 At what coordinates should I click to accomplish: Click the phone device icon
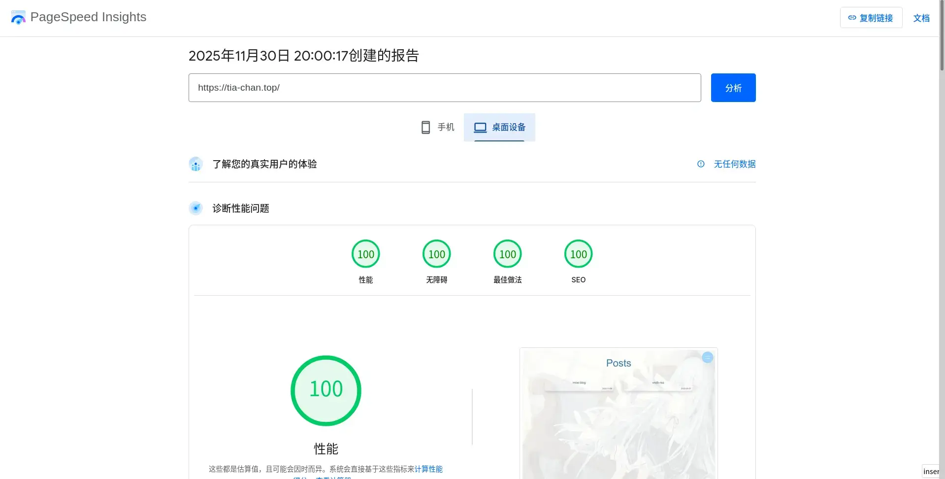pyautogui.click(x=425, y=128)
